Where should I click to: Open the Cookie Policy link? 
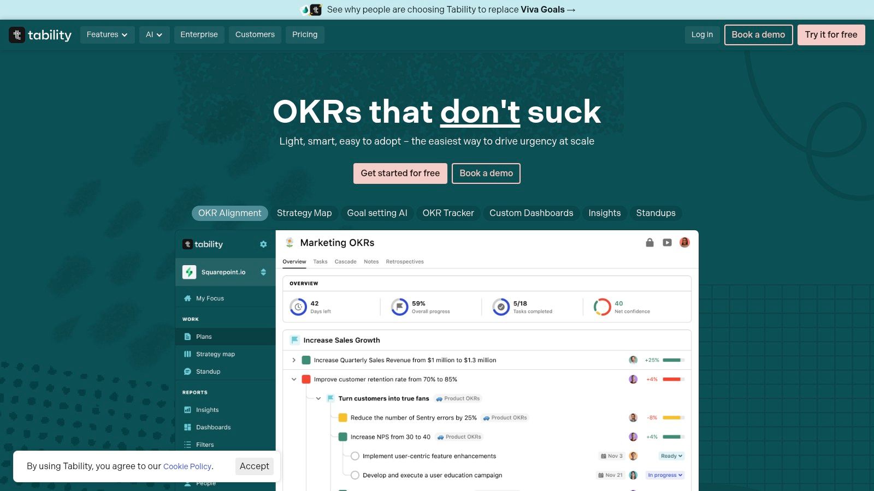point(187,466)
